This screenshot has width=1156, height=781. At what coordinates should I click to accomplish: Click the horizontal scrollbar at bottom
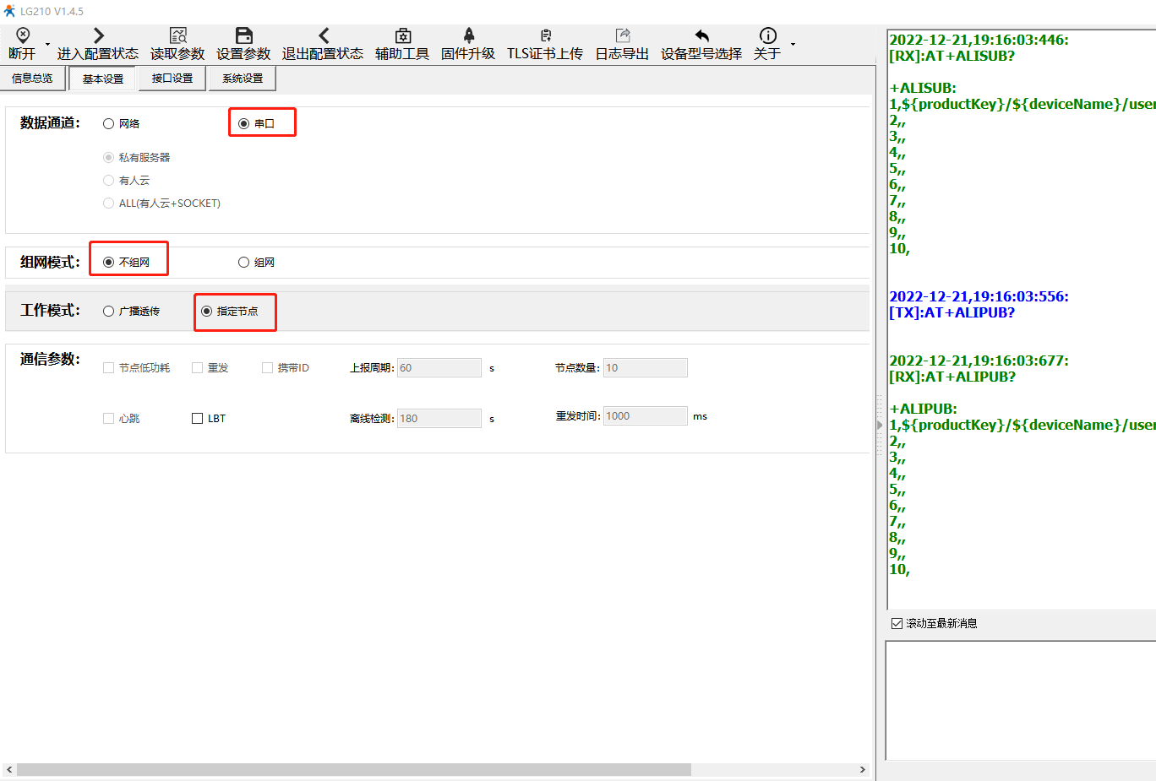353,770
